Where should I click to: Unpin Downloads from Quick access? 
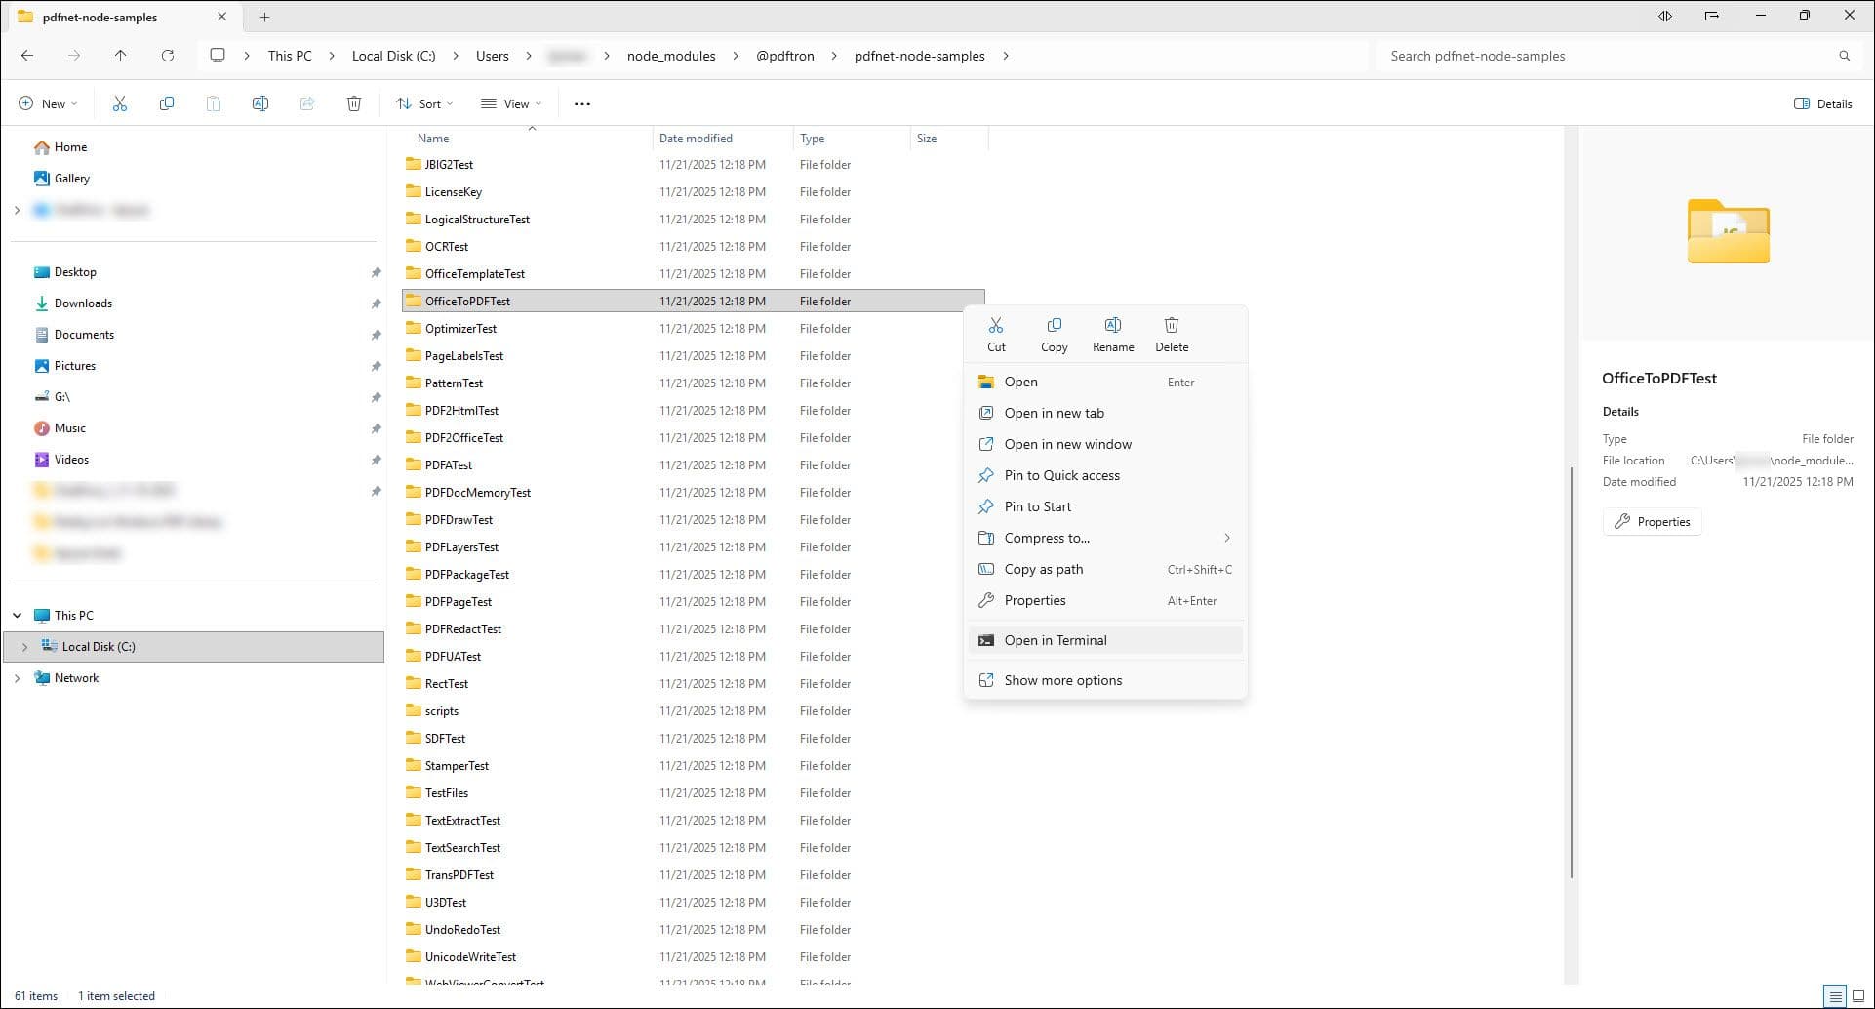[376, 303]
